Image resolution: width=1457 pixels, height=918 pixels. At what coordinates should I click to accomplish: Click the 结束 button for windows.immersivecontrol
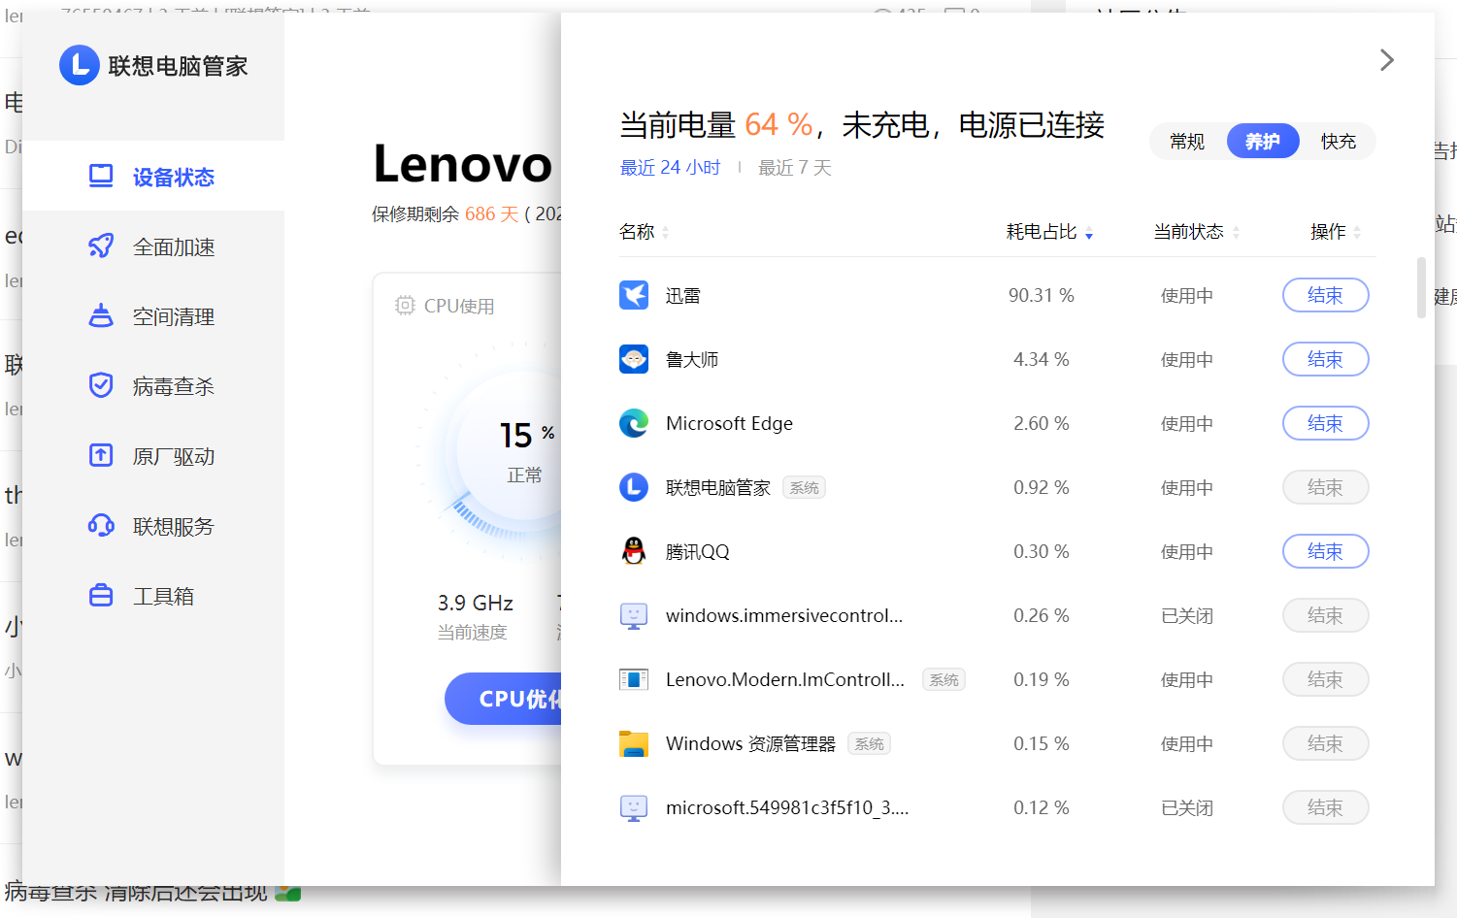tap(1325, 615)
